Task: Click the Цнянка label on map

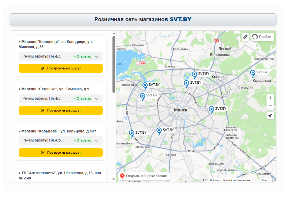Action: click(170, 66)
